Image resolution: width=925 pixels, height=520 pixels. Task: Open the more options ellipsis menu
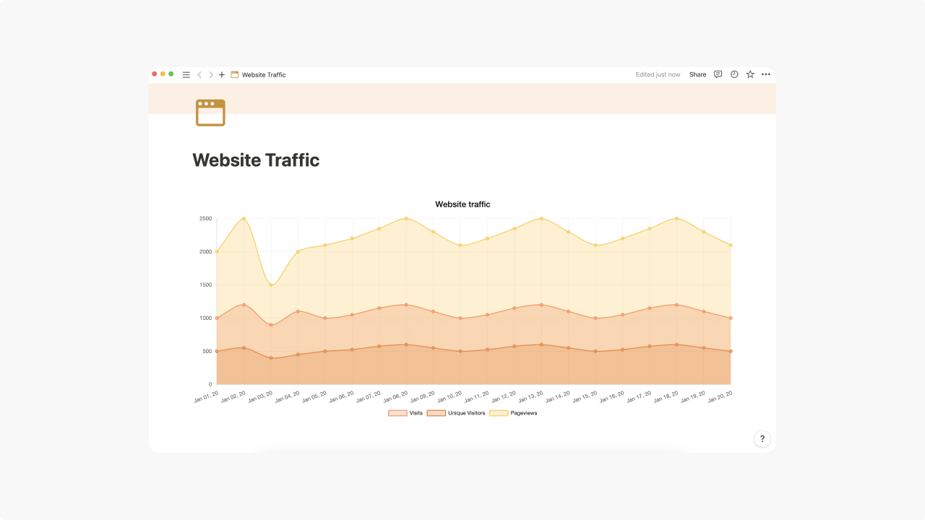click(765, 74)
